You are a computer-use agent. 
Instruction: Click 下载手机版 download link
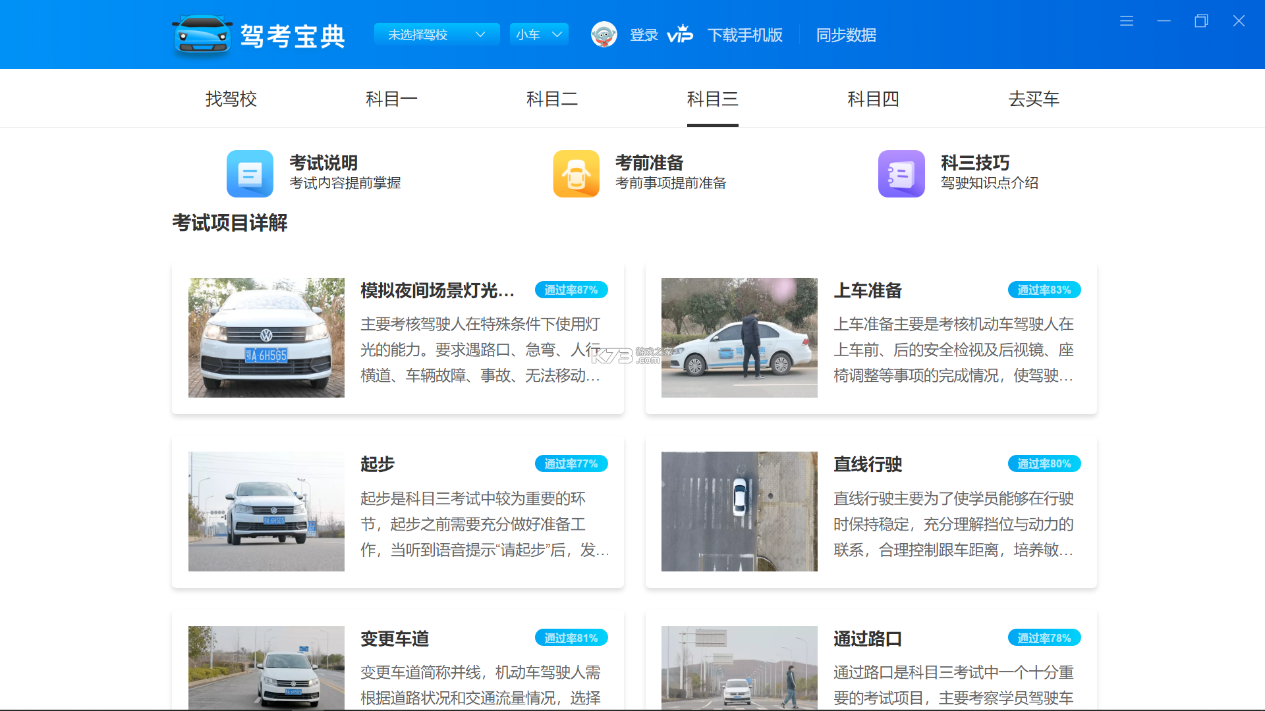[x=745, y=35]
